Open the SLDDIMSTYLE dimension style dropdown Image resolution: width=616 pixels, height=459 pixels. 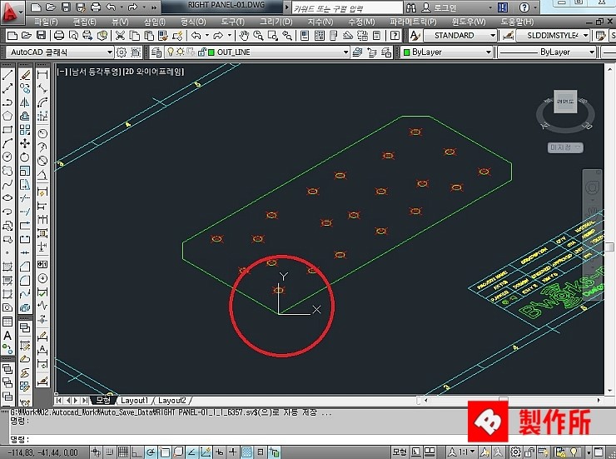[586, 36]
